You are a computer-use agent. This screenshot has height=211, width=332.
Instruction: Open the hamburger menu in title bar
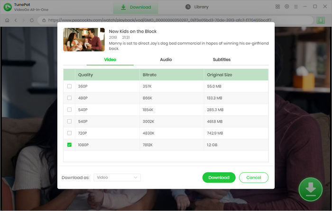click(296, 7)
